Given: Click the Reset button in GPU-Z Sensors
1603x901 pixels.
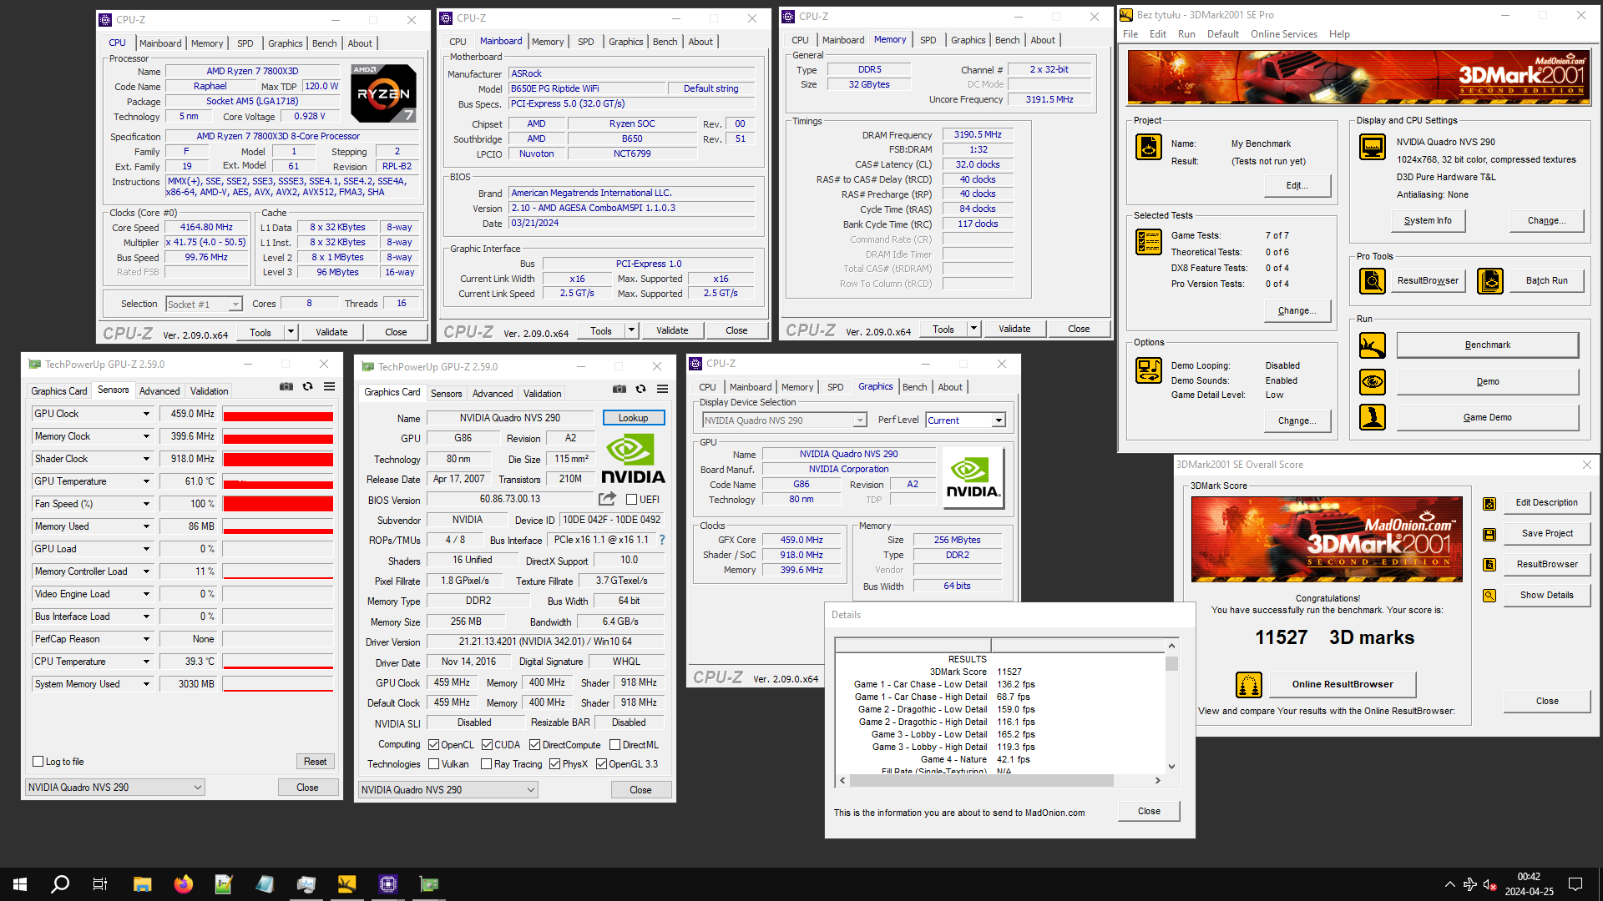Looking at the screenshot, I should coord(316,762).
